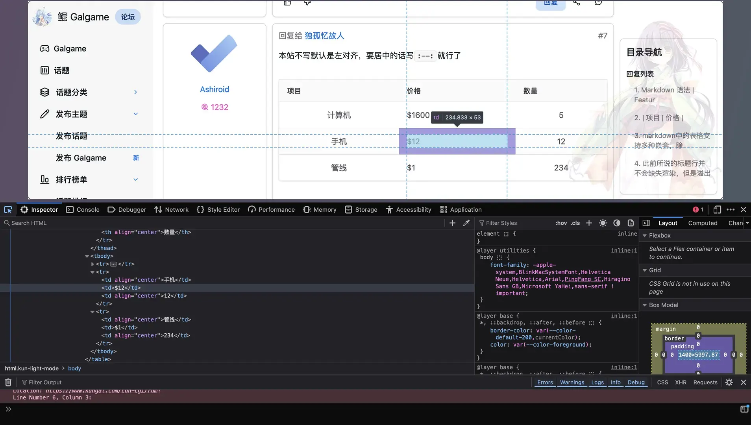Create a new node with plus icon

click(x=452, y=223)
